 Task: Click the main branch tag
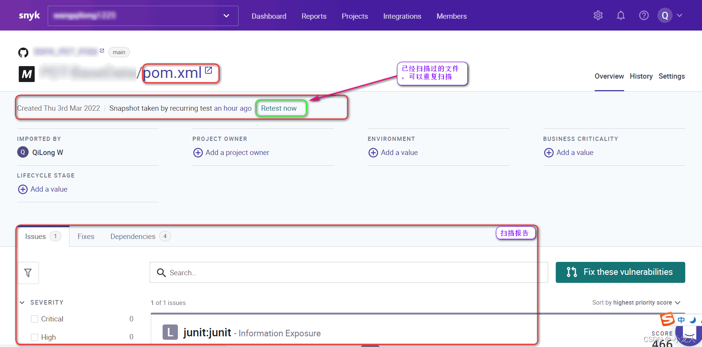pyautogui.click(x=119, y=52)
